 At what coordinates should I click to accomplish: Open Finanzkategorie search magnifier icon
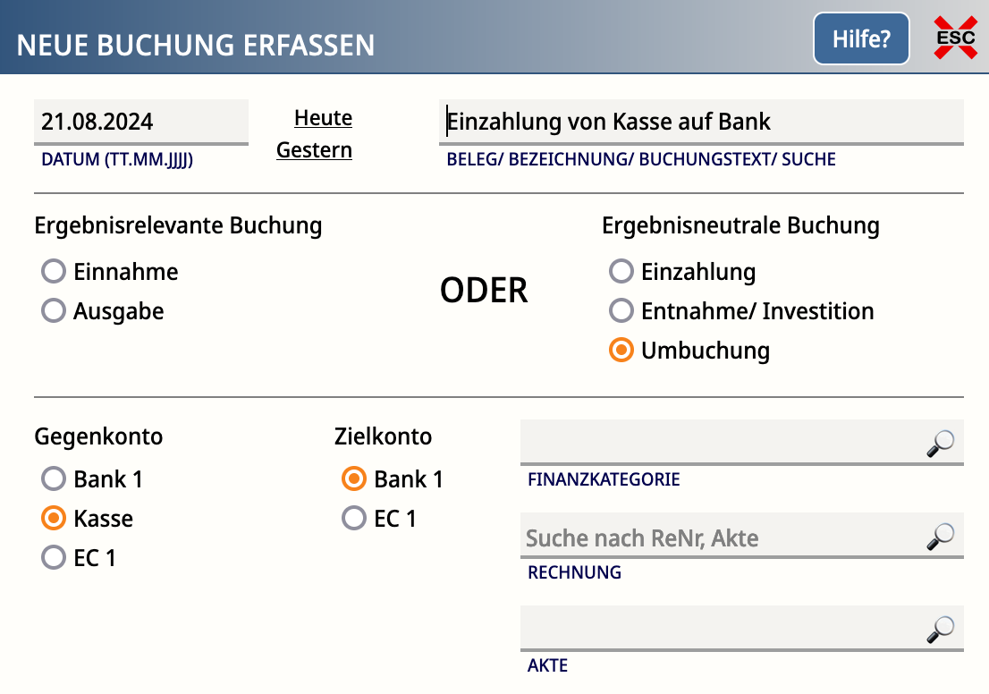[941, 443]
